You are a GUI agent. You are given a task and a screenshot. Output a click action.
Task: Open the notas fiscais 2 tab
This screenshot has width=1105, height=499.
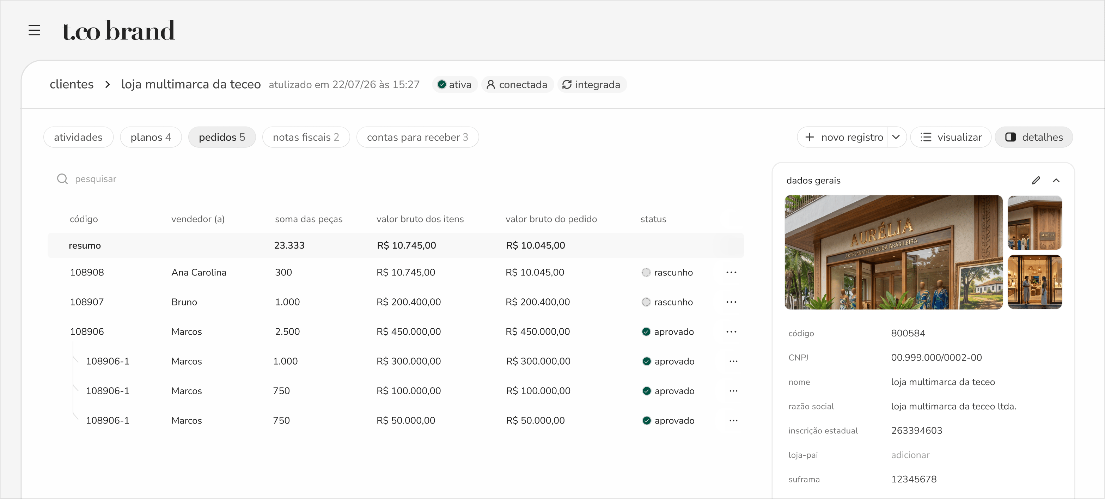coord(306,137)
